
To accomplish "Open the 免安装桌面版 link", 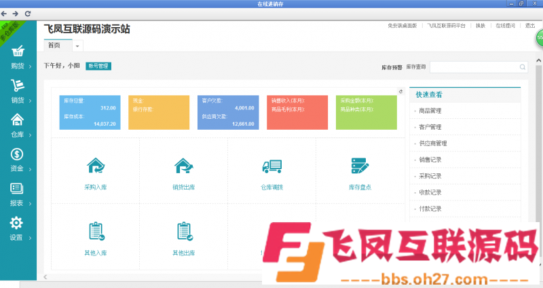I will coord(402,26).
